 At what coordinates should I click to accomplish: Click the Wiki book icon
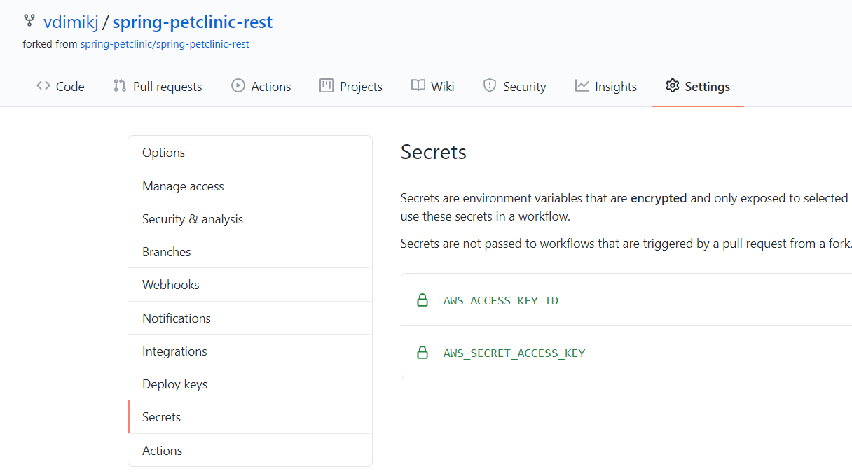(418, 86)
